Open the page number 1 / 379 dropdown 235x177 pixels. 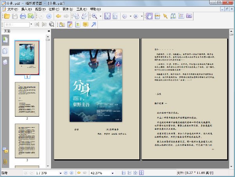[x=61, y=173]
